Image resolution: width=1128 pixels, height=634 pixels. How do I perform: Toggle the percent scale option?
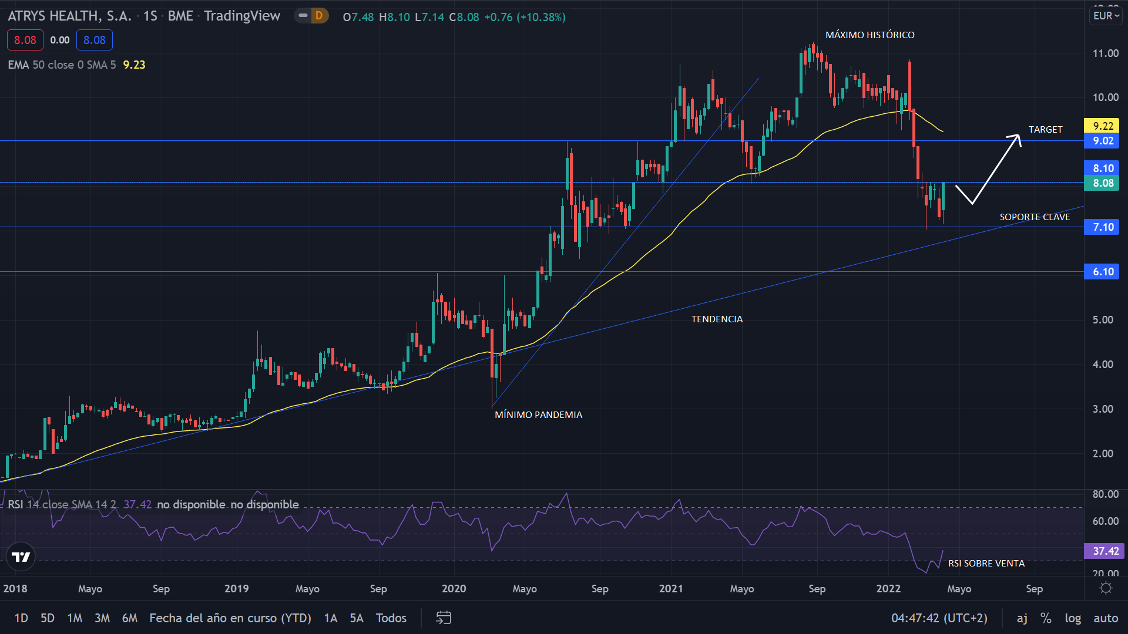(1046, 618)
